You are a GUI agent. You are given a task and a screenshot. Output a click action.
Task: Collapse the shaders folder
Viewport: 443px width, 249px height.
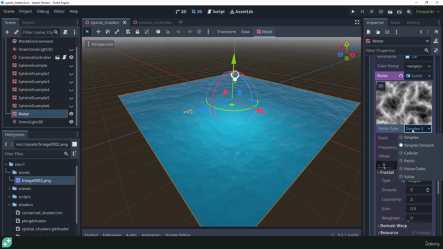(9, 205)
